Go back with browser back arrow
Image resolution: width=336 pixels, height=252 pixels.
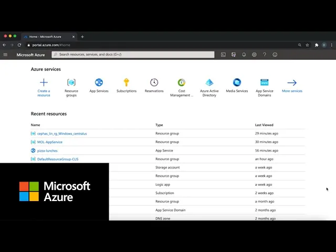pyautogui.click(x=4, y=45)
